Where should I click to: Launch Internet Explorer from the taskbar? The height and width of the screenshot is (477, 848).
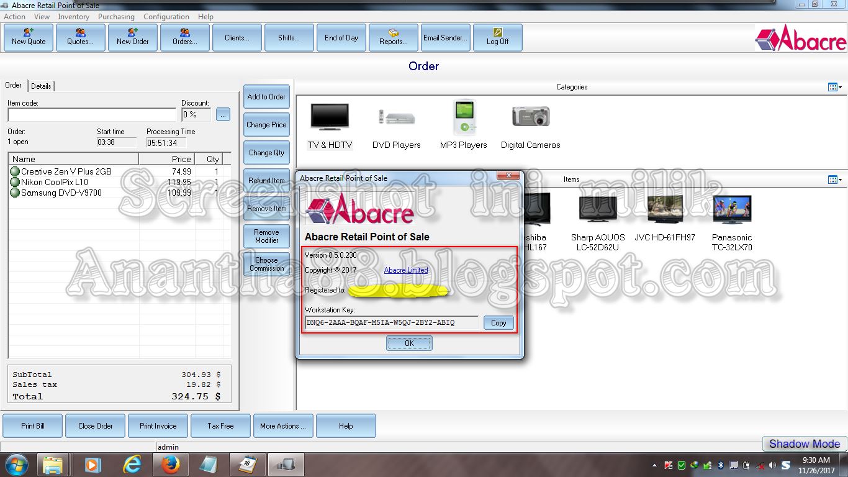coord(132,464)
